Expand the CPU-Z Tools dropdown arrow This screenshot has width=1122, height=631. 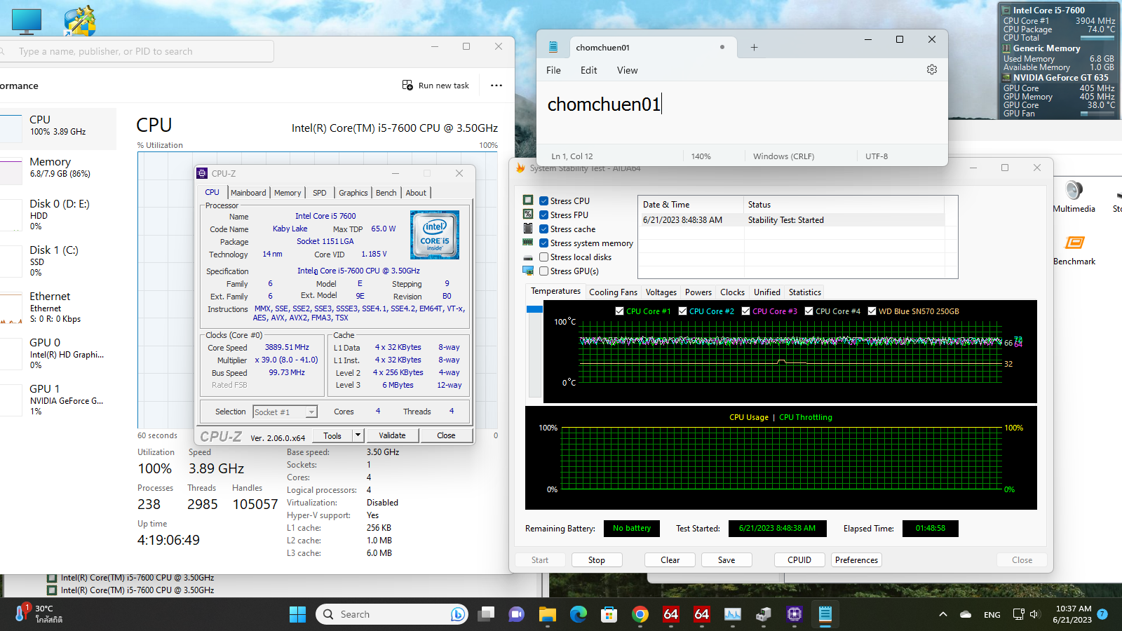(x=358, y=435)
